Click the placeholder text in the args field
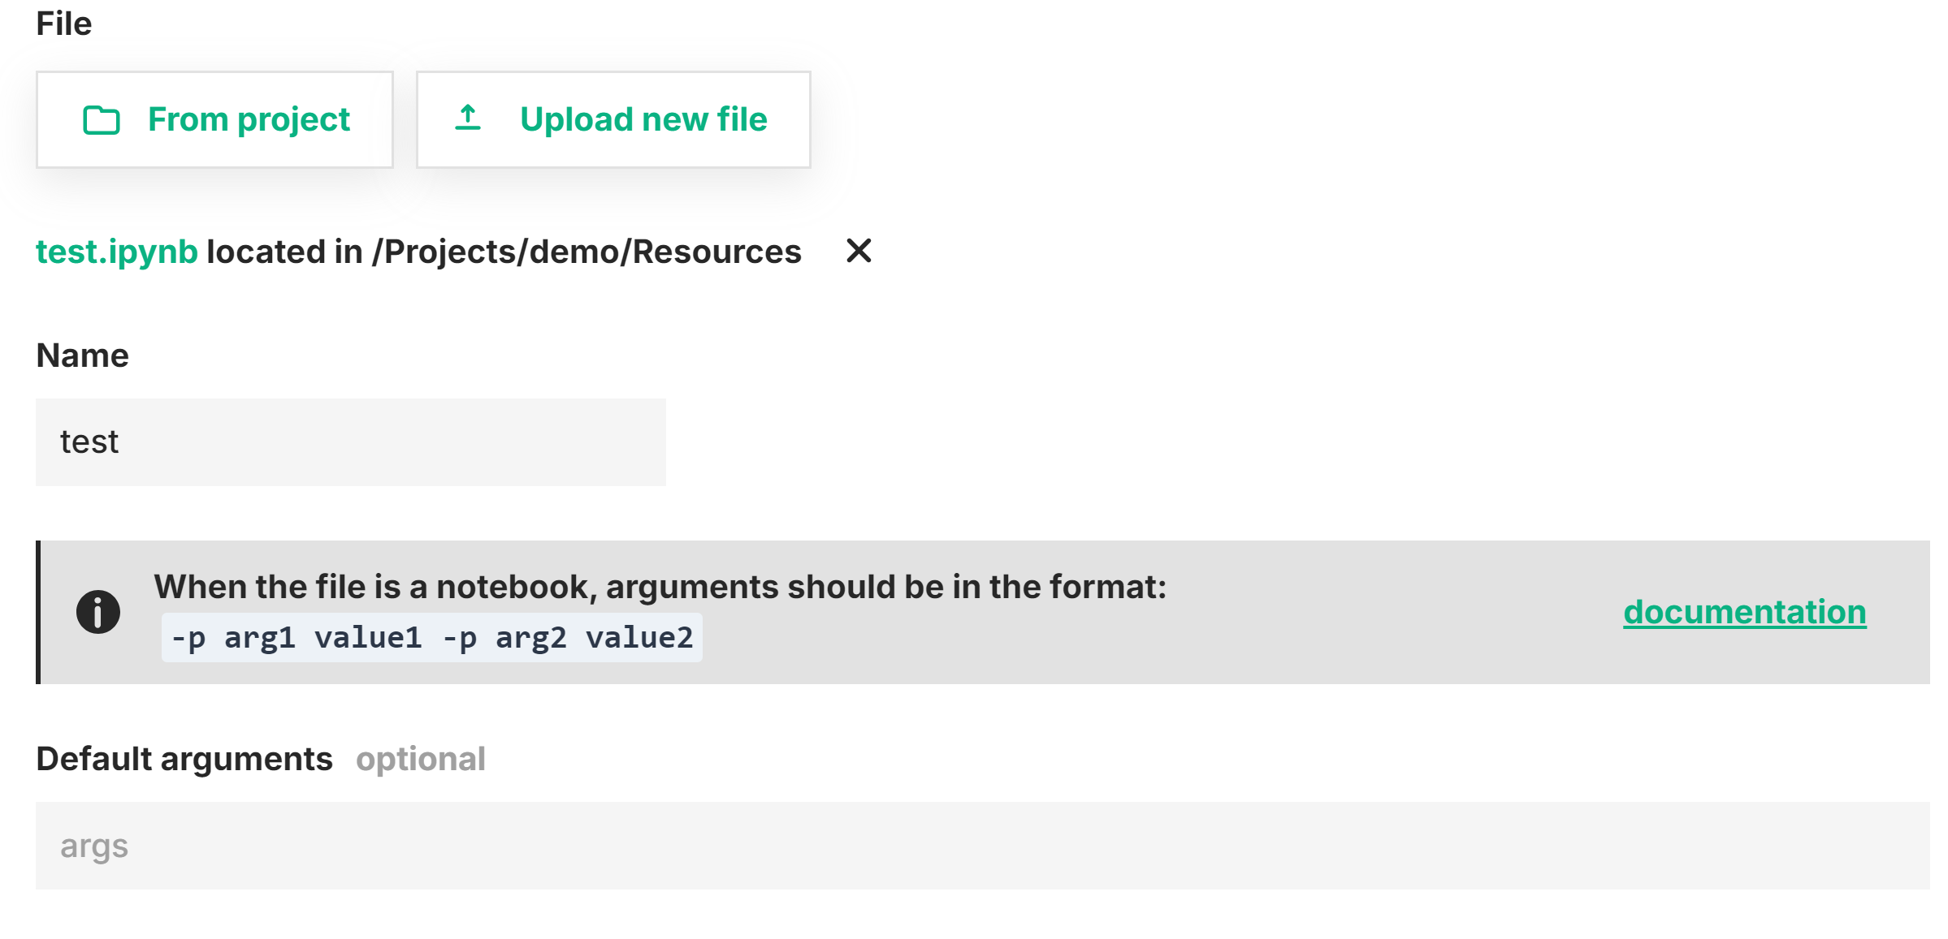Image resolution: width=1948 pixels, height=939 pixels. point(94,845)
